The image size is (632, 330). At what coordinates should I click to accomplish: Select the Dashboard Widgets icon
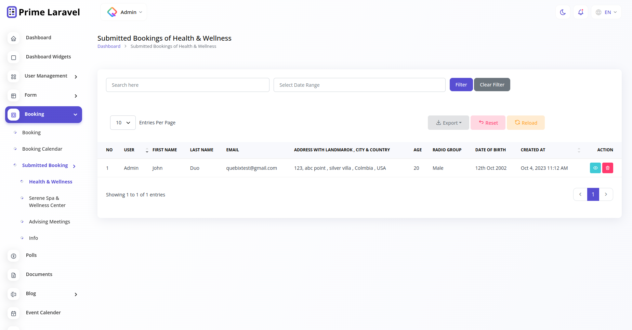[13, 57]
